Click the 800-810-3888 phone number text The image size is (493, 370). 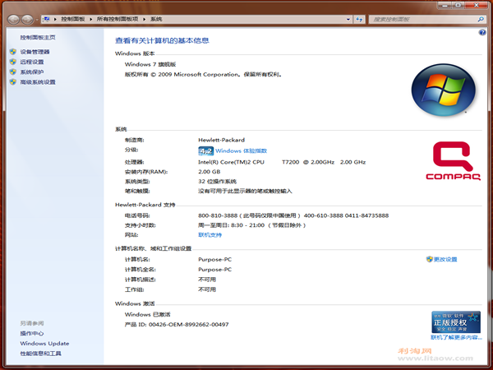tap(218, 215)
